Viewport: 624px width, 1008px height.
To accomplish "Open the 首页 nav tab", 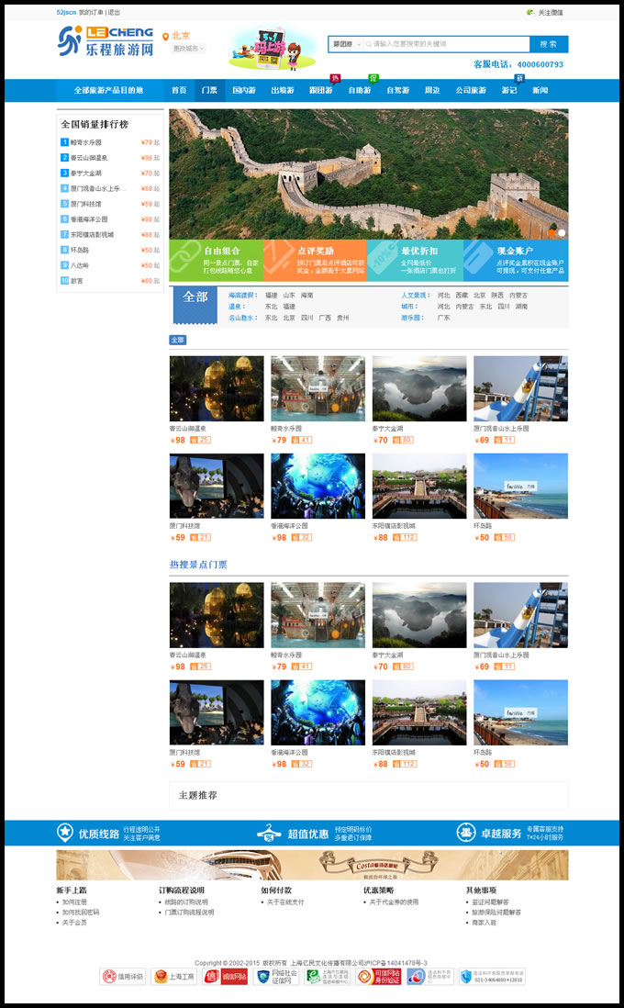I will point(179,90).
